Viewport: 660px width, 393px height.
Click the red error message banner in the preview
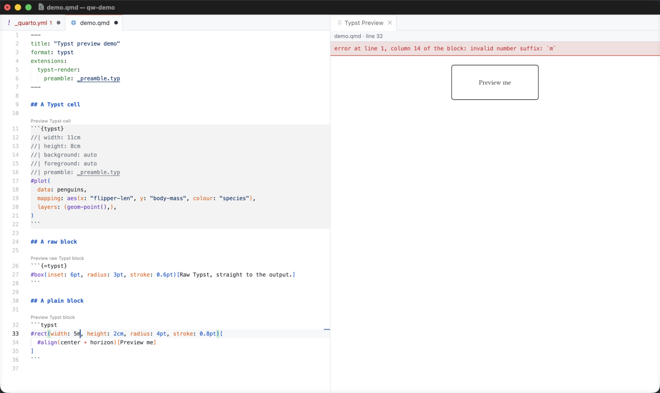tap(495, 48)
